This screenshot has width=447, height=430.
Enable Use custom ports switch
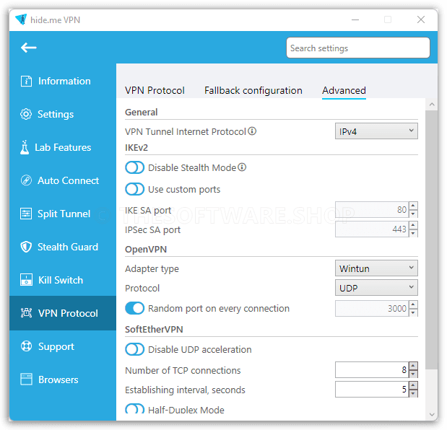(135, 189)
